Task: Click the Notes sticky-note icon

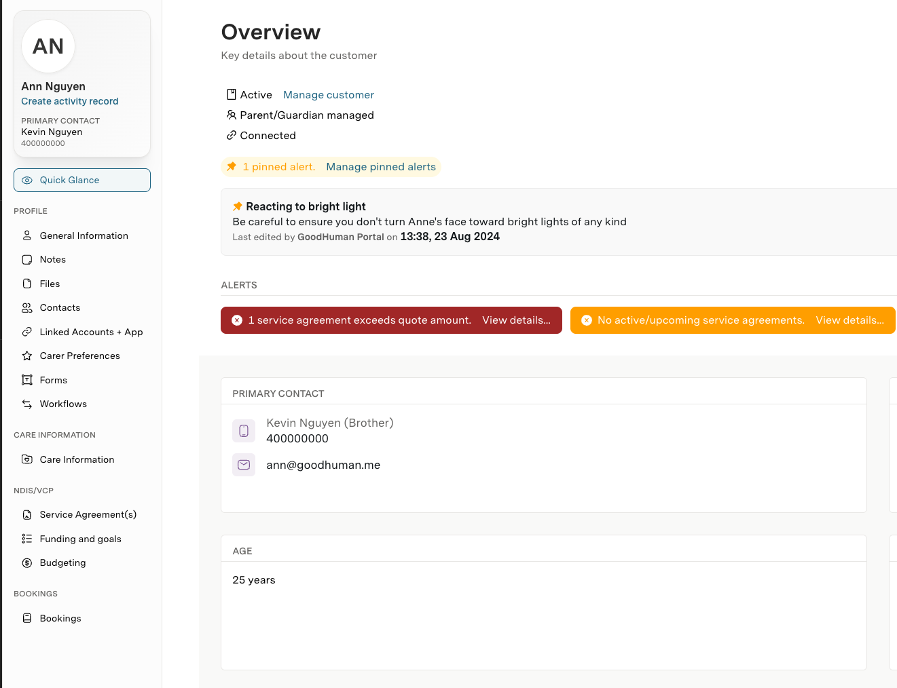Action: click(x=27, y=260)
